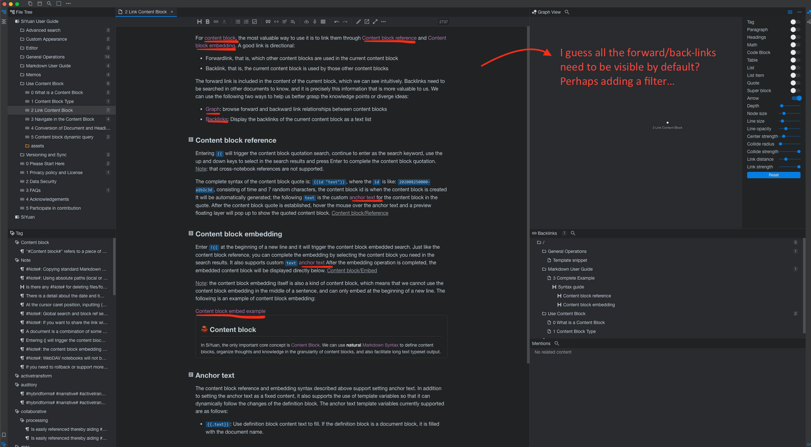Image resolution: width=811 pixels, height=447 pixels.
Task: Search within the Graph View panel
Action: (x=567, y=12)
